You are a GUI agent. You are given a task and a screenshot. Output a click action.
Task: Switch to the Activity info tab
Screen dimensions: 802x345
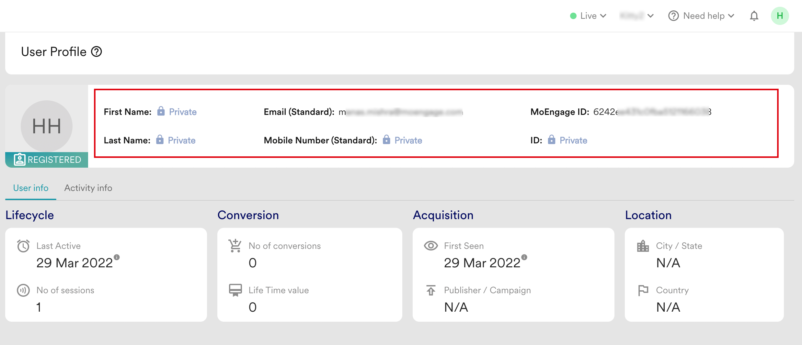coord(88,188)
